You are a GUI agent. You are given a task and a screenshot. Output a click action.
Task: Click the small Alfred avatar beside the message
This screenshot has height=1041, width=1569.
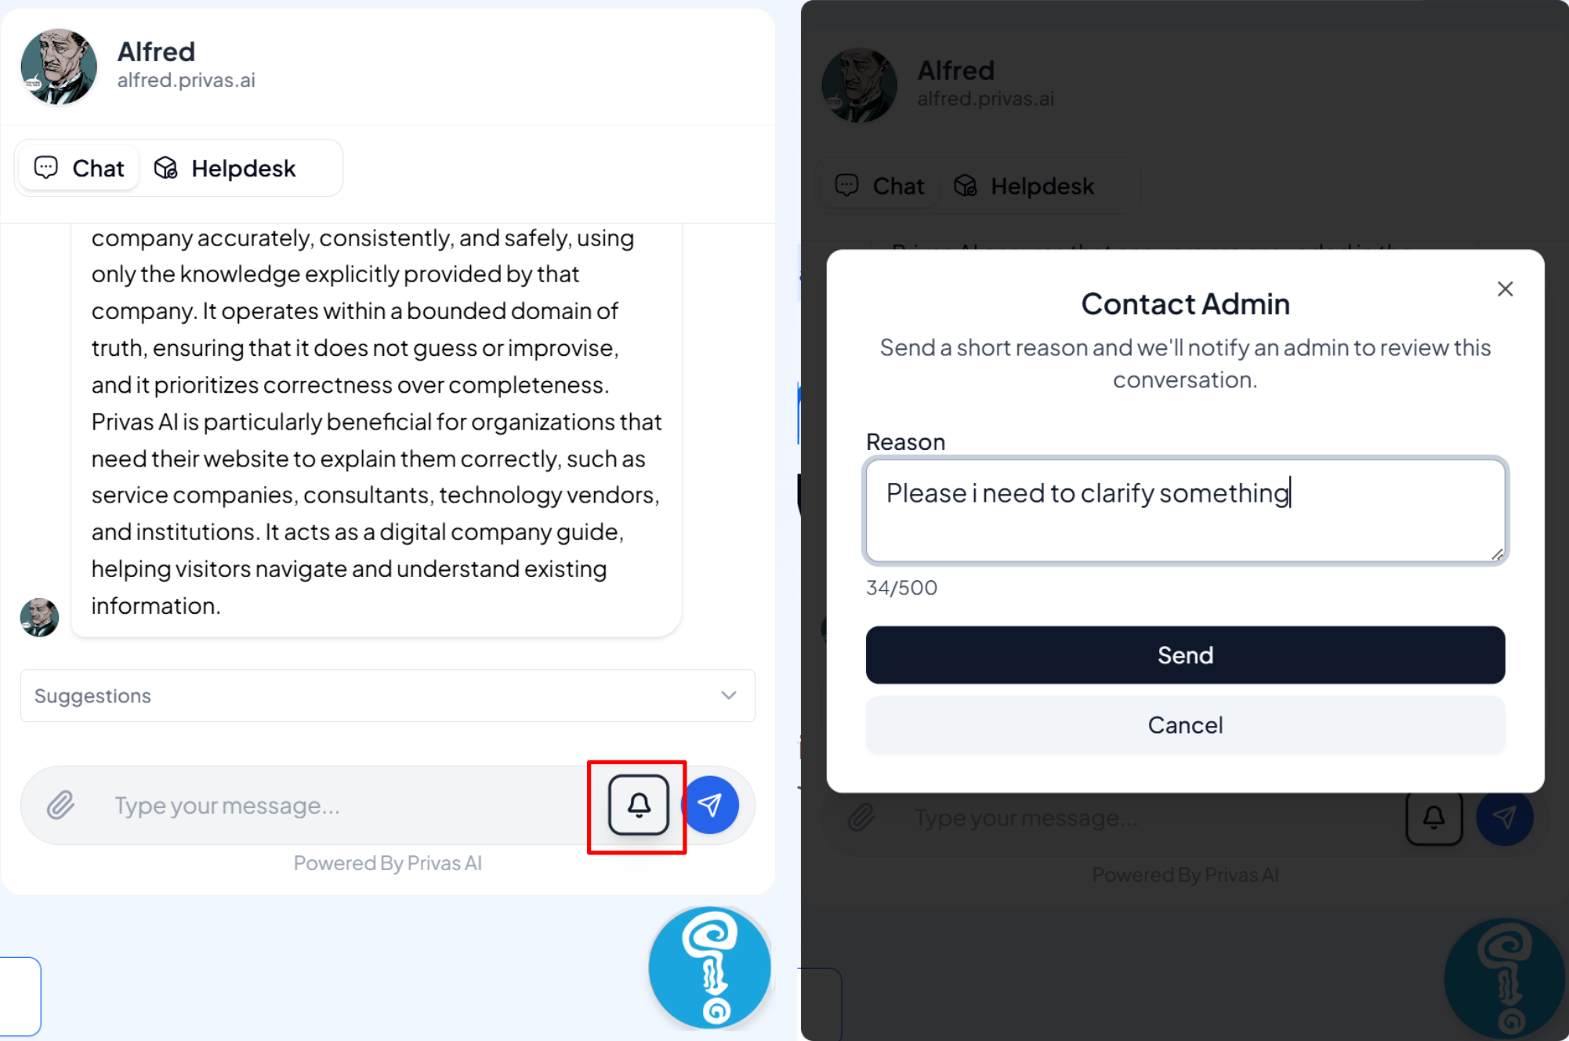[x=39, y=618]
